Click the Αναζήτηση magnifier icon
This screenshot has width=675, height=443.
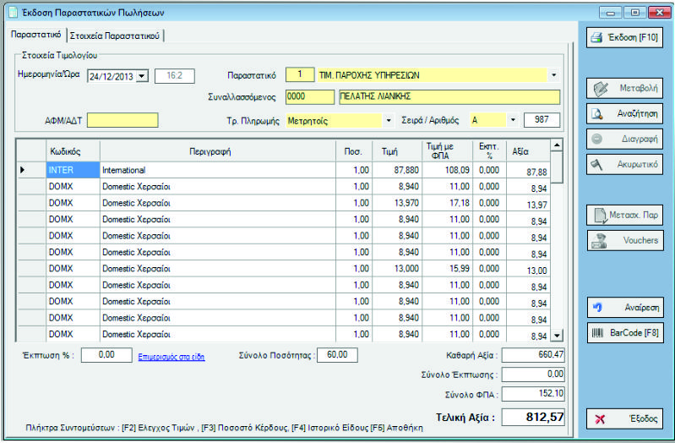pyautogui.click(x=597, y=114)
